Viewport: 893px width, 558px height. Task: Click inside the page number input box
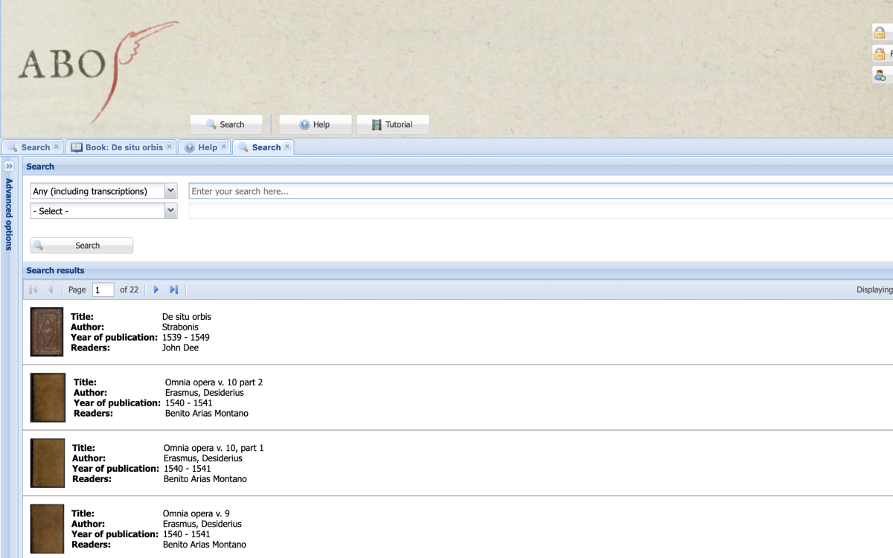pos(102,289)
